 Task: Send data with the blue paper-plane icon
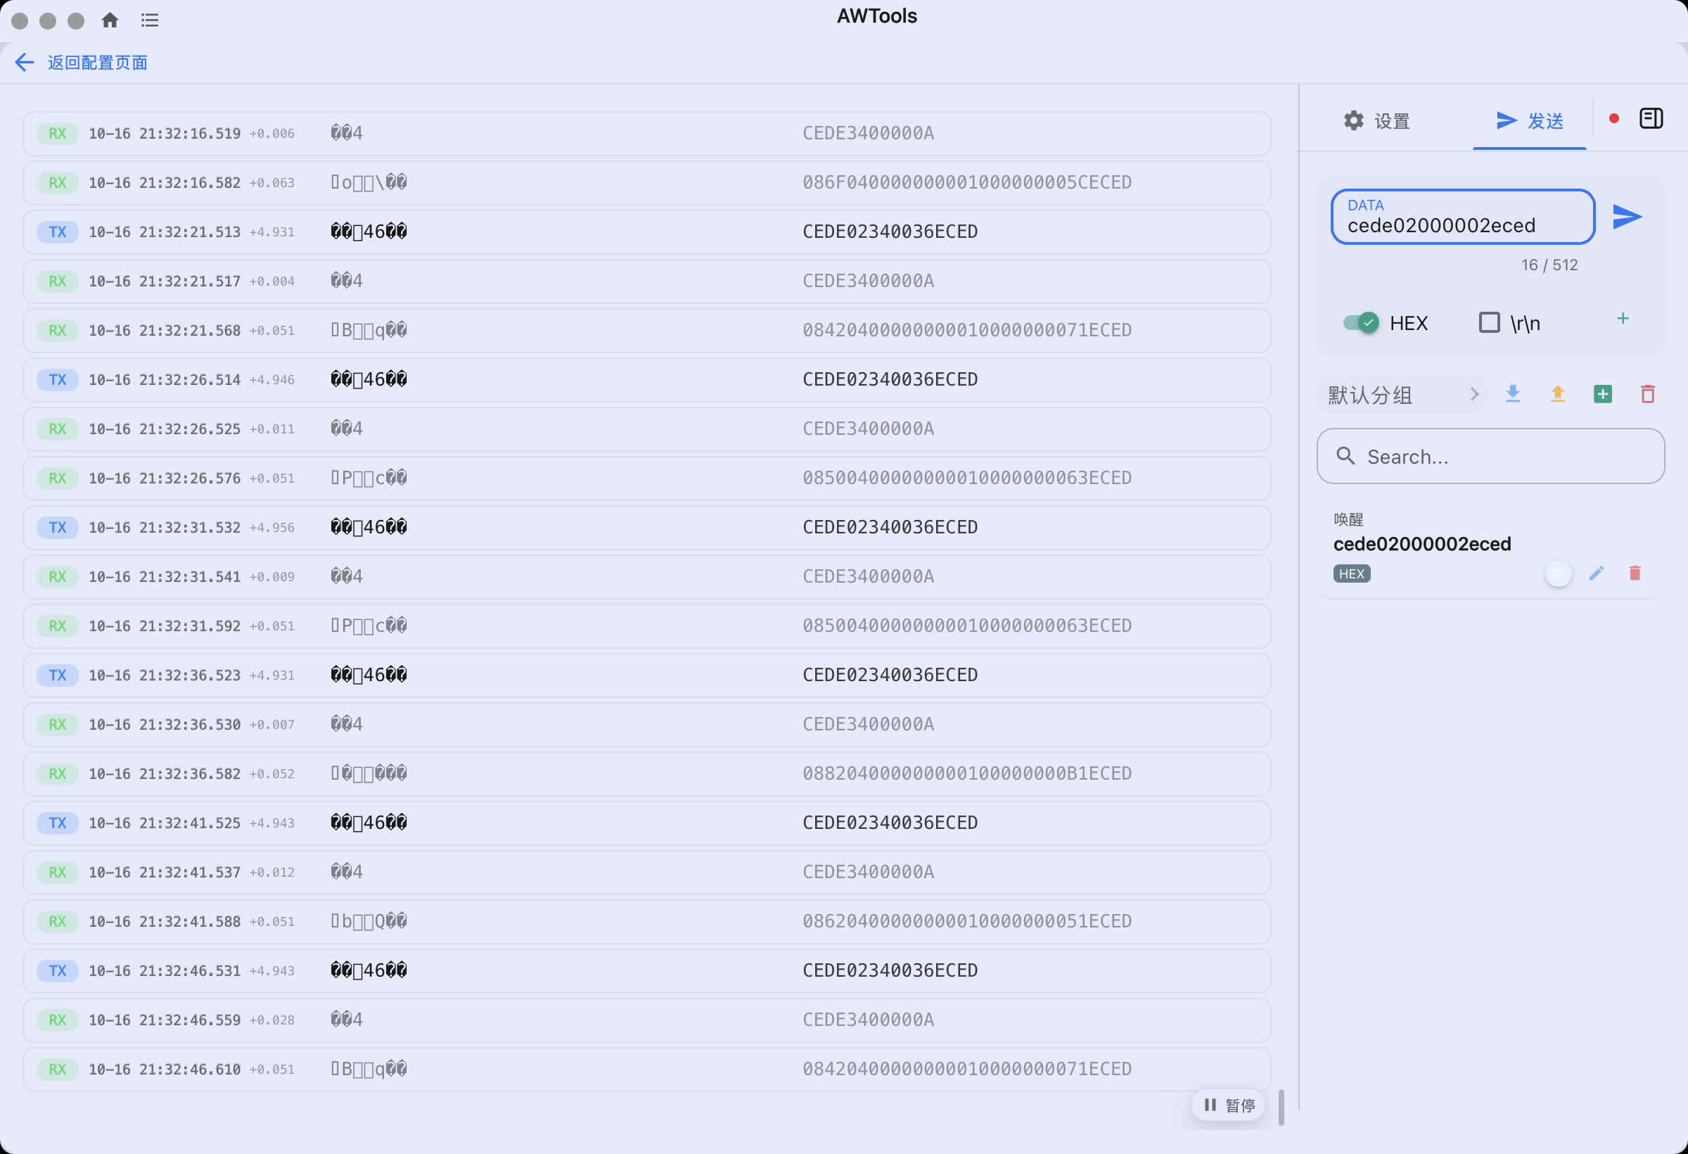point(1626,217)
